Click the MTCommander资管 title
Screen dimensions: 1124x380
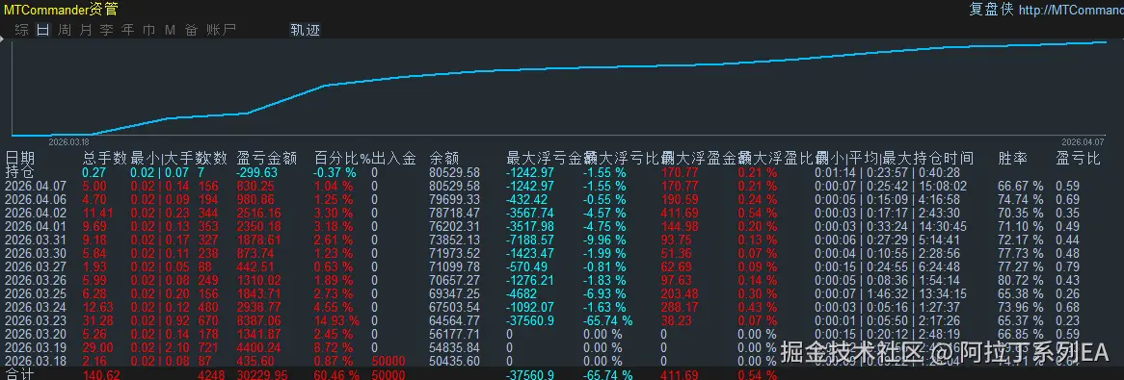pyautogui.click(x=61, y=10)
